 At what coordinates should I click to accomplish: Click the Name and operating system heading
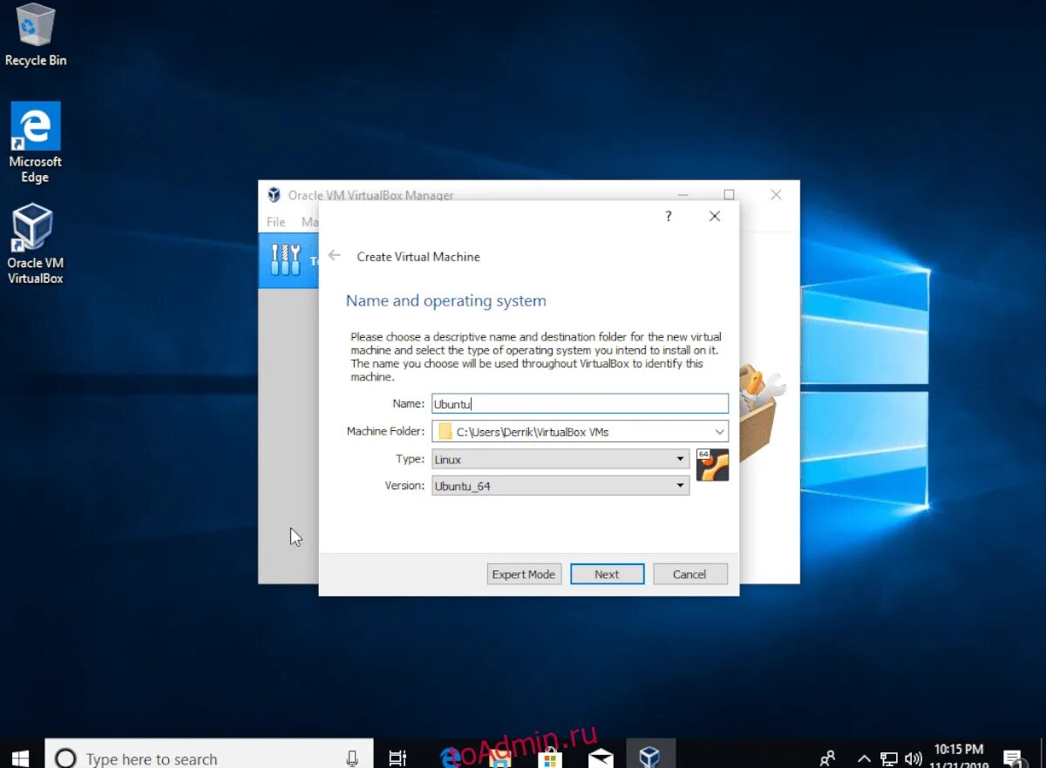click(x=446, y=300)
